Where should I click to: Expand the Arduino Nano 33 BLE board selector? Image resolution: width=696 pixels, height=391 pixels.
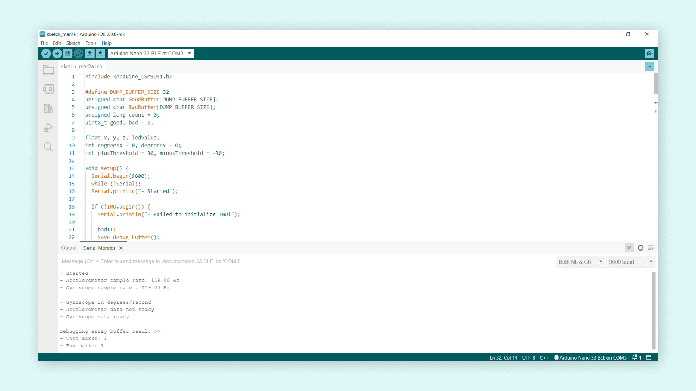point(151,54)
